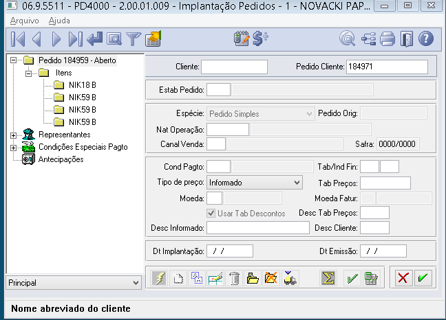Screen dimensions: 446x320
Task: Click the dollar sign toolbar icon
Action: (x=260, y=38)
